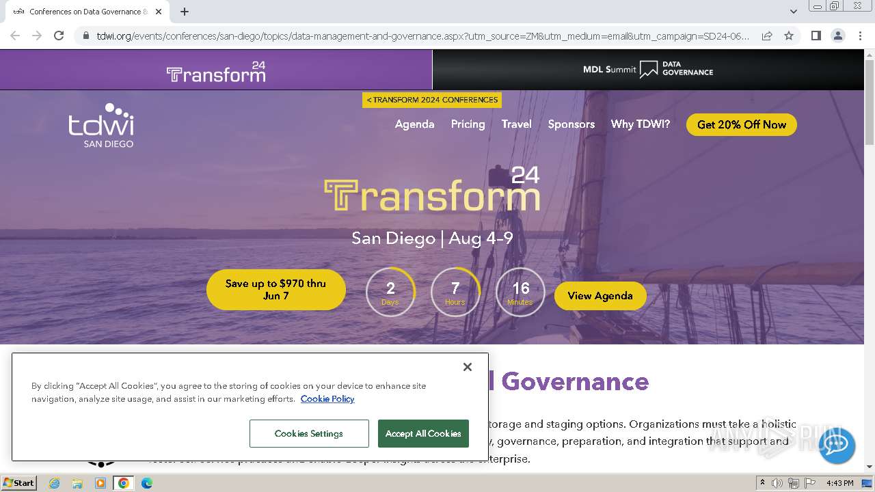This screenshot has width=875, height=492.
Task: Open Internet Explorer from the taskbar
Action: [x=54, y=483]
